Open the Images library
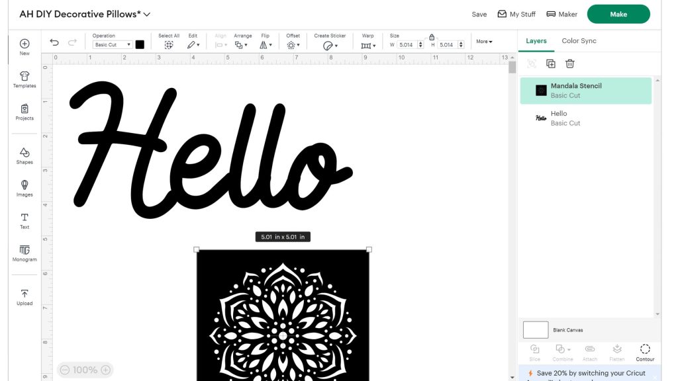Image resolution: width=678 pixels, height=381 pixels. [24, 188]
